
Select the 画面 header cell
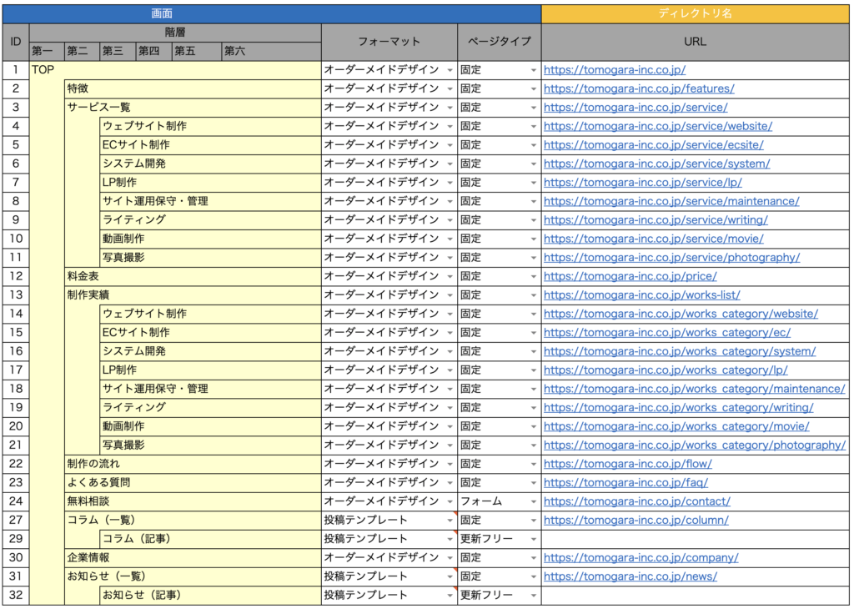click(x=272, y=13)
